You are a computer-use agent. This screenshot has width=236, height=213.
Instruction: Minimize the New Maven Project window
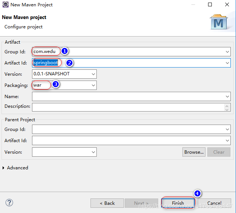tap(193, 4)
